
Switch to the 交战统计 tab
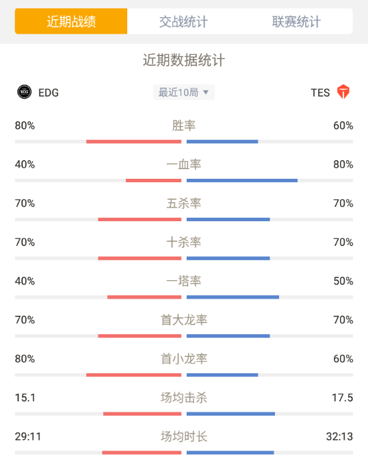pos(184,21)
